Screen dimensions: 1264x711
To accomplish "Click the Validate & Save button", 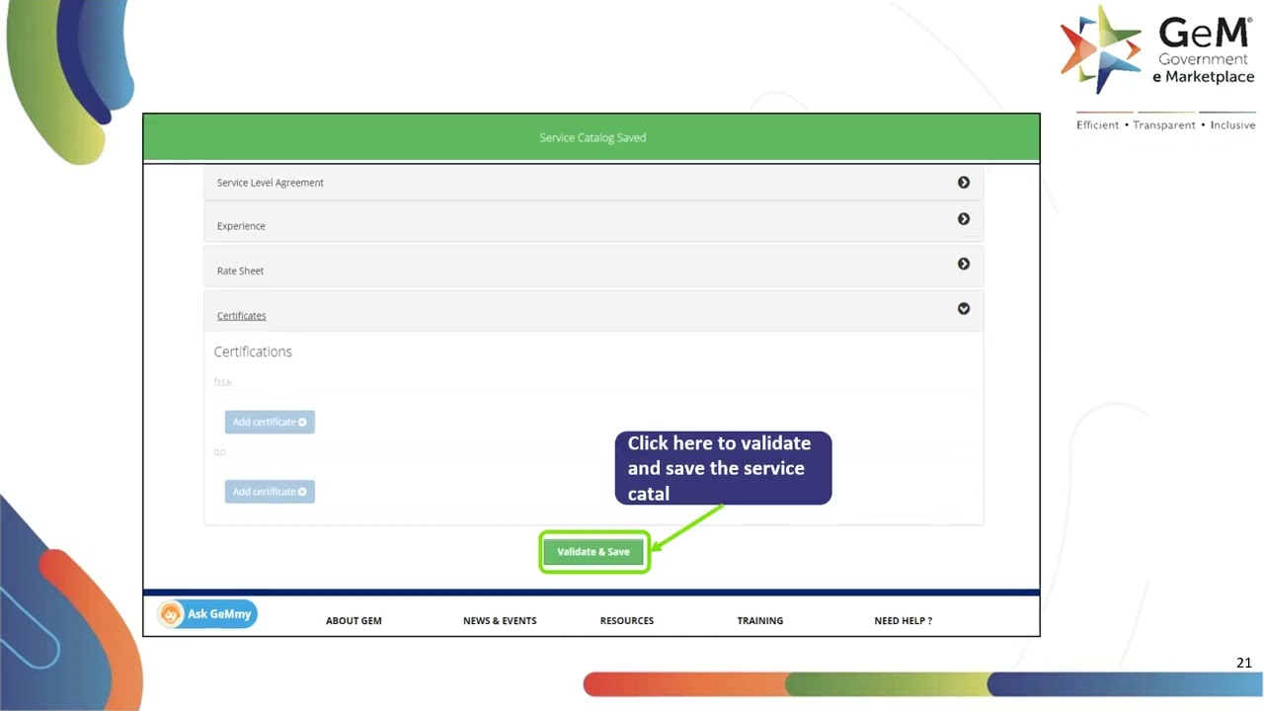I will [x=593, y=552].
